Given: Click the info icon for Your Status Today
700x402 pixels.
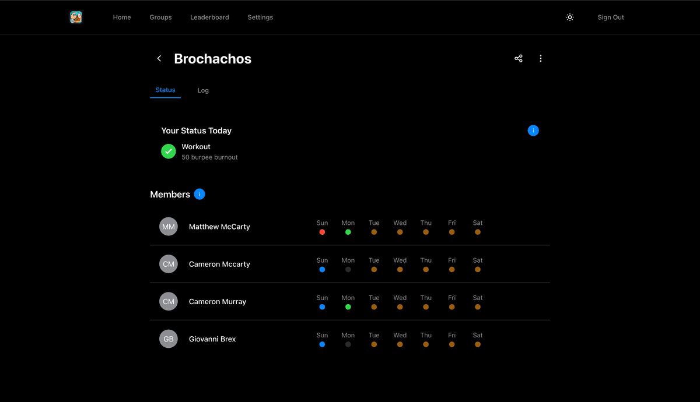Looking at the screenshot, I should (x=533, y=131).
